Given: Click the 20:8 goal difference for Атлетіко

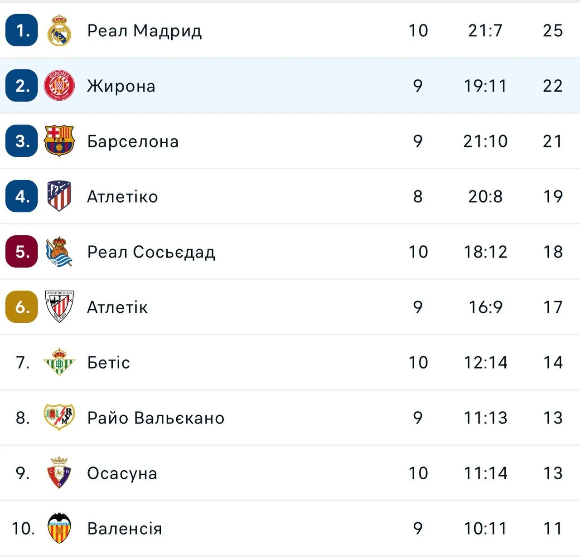Looking at the screenshot, I should tap(485, 197).
